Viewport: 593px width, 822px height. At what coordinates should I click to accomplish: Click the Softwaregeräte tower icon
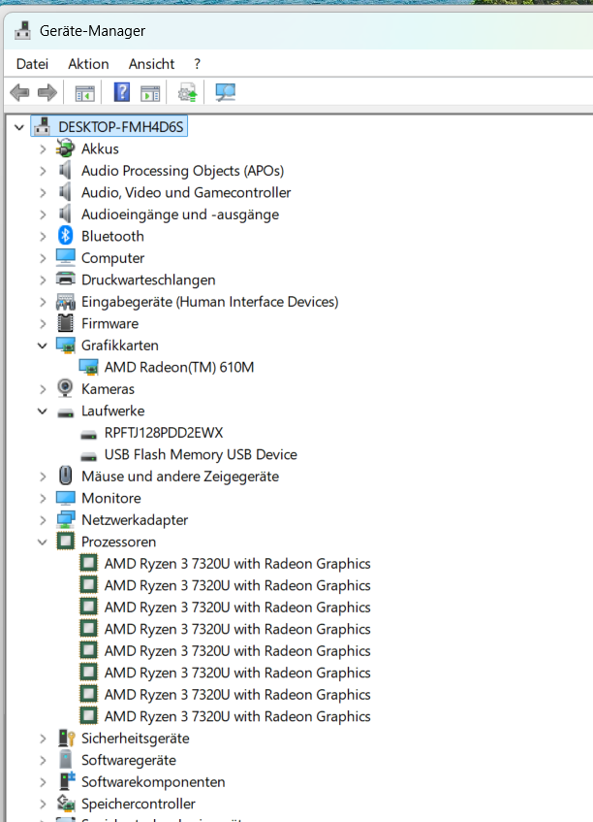click(66, 759)
